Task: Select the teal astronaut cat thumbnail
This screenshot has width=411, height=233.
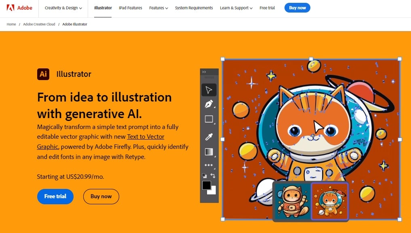Action: click(x=292, y=201)
